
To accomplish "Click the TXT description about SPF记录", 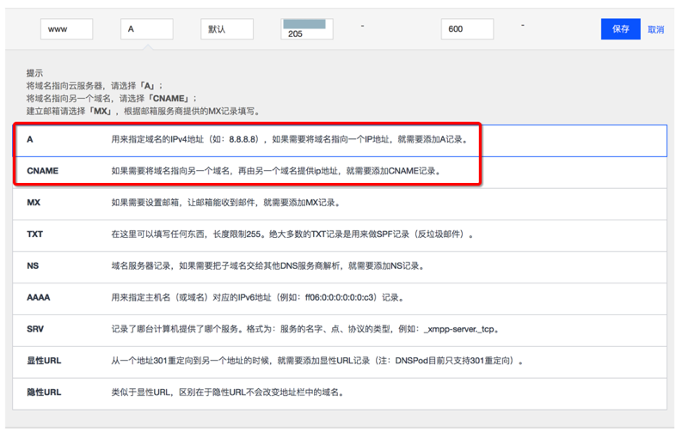I will click(292, 234).
